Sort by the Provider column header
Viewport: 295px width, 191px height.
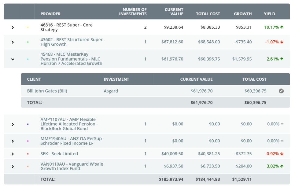(50, 14)
